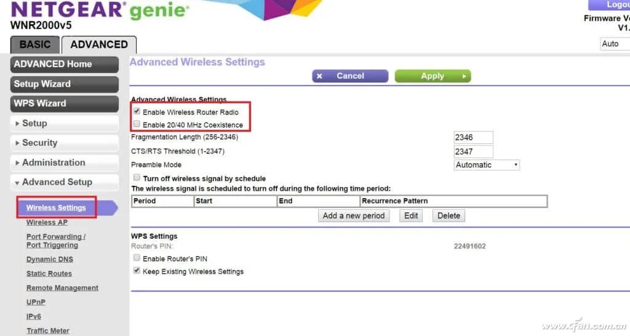Expand the Setup sidebar section

(65, 123)
